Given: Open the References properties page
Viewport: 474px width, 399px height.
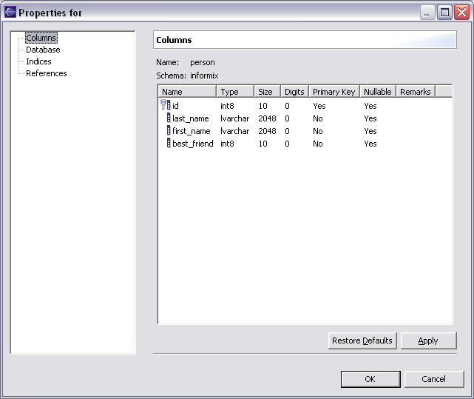Looking at the screenshot, I should (x=46, y=73).
